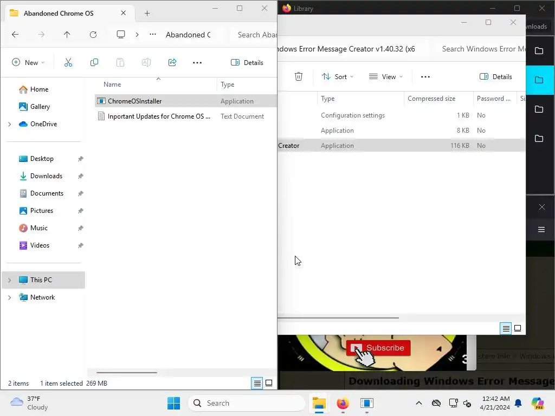
Task: Open the weather widget showing 37°F Cloudy
Action: point(30,403)
